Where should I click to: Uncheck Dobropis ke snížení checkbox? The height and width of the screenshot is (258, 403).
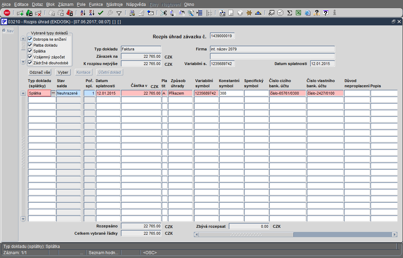(30, 39)
